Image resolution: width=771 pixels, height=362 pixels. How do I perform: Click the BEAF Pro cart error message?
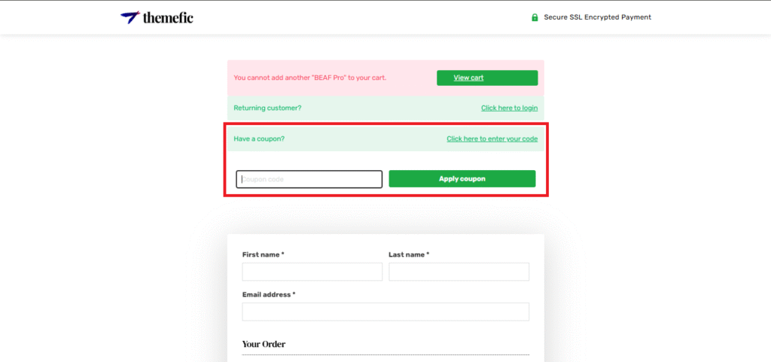coord(310,78)
